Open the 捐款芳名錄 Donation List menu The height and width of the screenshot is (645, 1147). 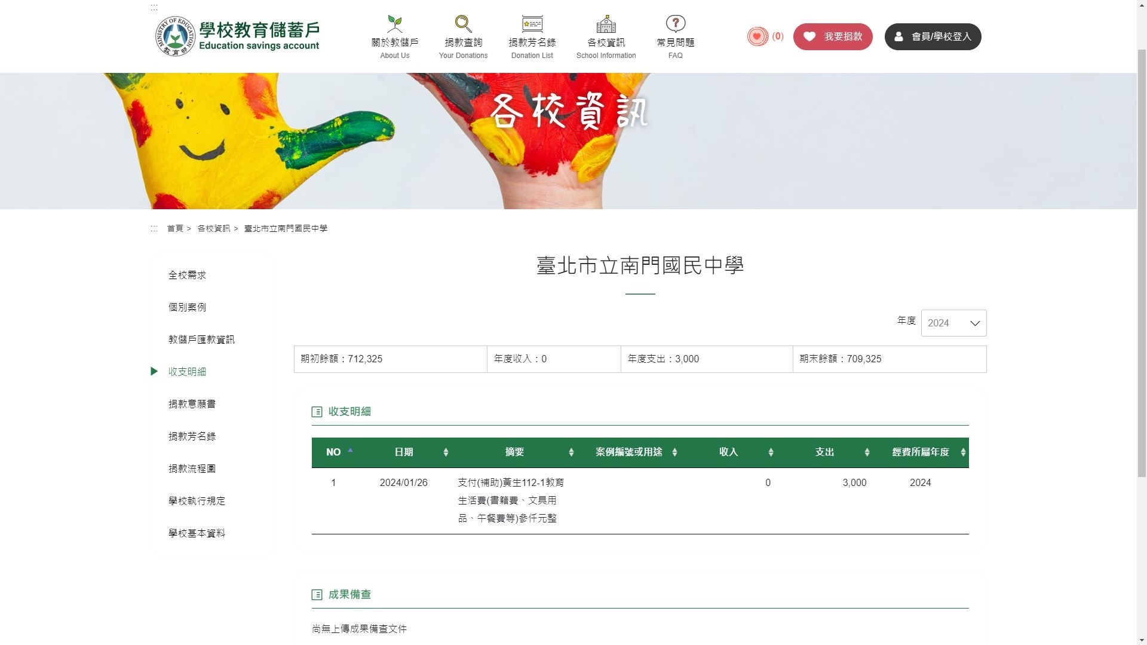point(532,37)
